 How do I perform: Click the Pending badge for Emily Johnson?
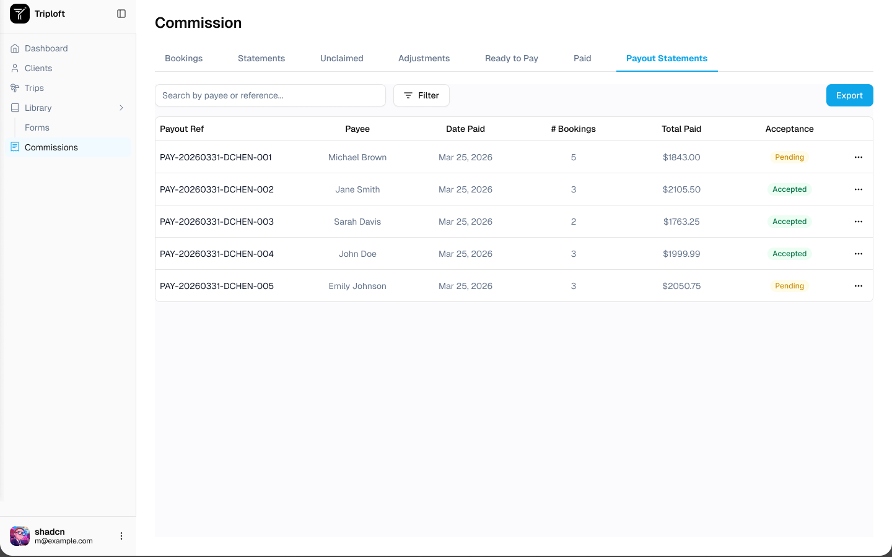(x=790, y=286)
